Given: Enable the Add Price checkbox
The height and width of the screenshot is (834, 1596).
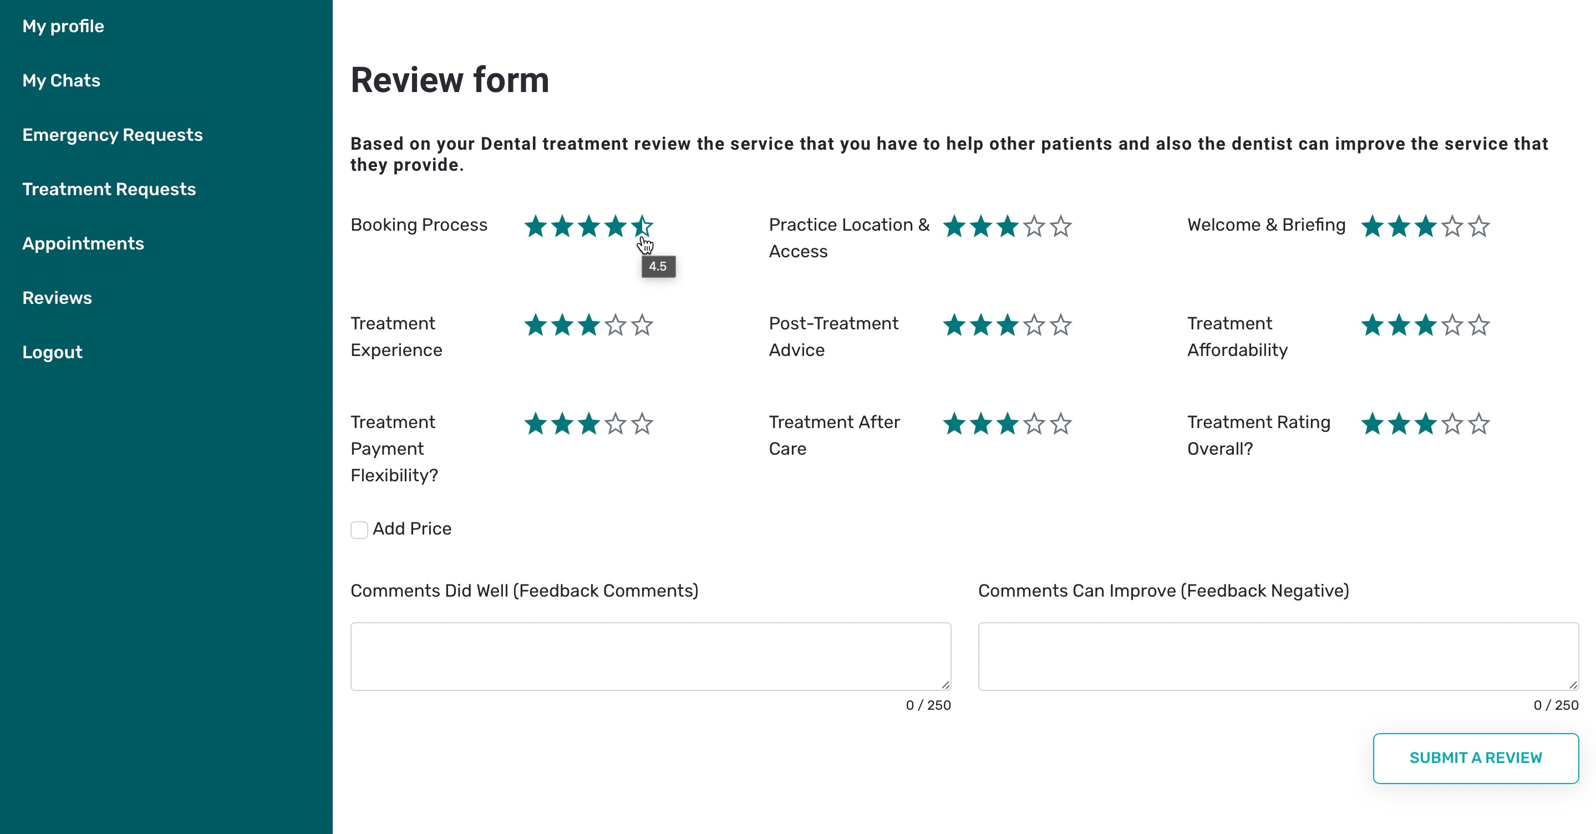Looking at the screenshot, I should click(x=359, y=530).
